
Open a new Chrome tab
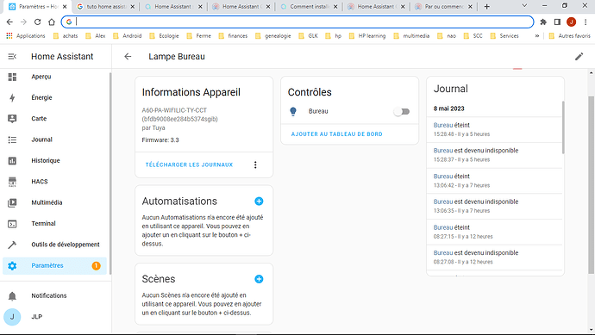487,6
